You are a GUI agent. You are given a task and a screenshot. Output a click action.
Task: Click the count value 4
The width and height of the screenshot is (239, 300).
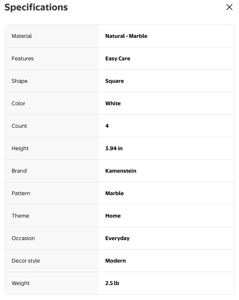point(107,126)
